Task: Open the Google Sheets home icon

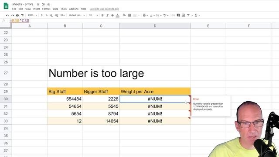Action: click(x=6, y=6)
